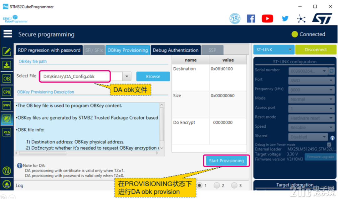Click the Browse button
The width and height of the screenshot is (338, 199).
pos(153,76)
